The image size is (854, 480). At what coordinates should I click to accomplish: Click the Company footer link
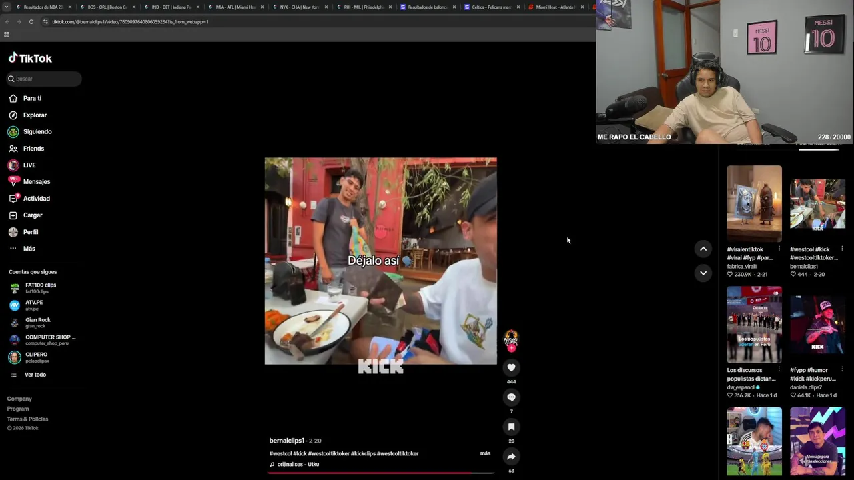coord(19,399)
